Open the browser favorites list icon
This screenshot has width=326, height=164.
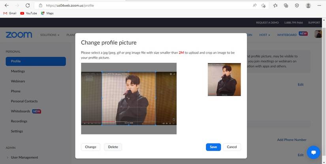[275, 6]
